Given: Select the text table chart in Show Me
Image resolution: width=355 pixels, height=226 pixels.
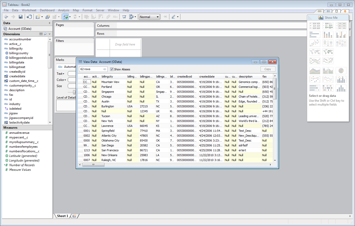Looking at the screenshot, I should point(315,25).
